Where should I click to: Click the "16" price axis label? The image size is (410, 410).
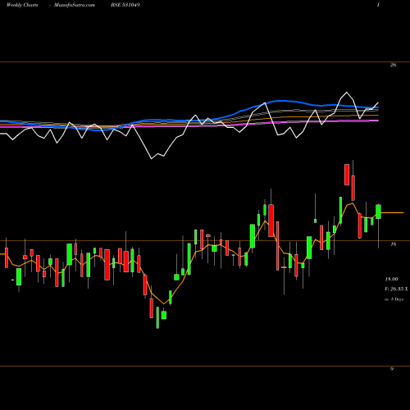click(393, 244)
